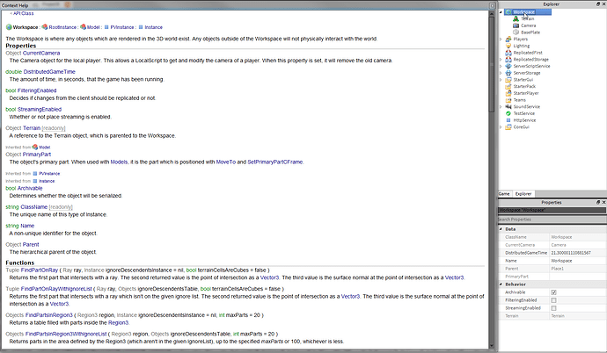Open the Region3 link in description

118,322
